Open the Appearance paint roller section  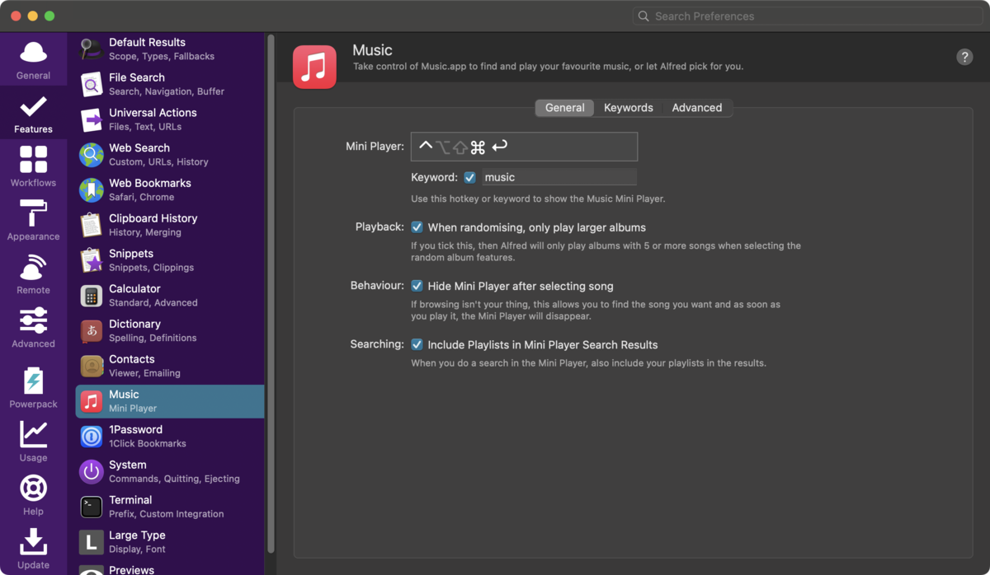(33, 220)
